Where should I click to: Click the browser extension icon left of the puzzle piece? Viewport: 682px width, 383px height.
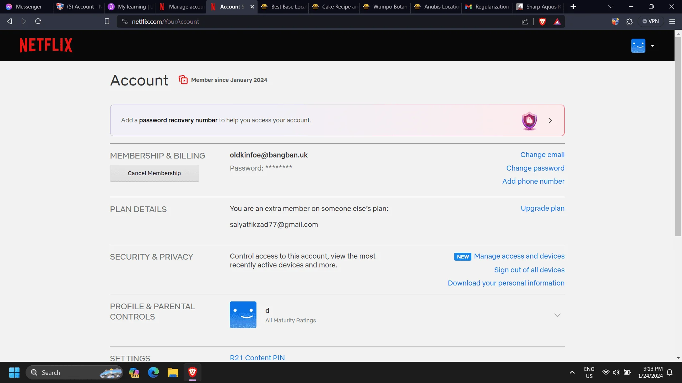[615, 22]
